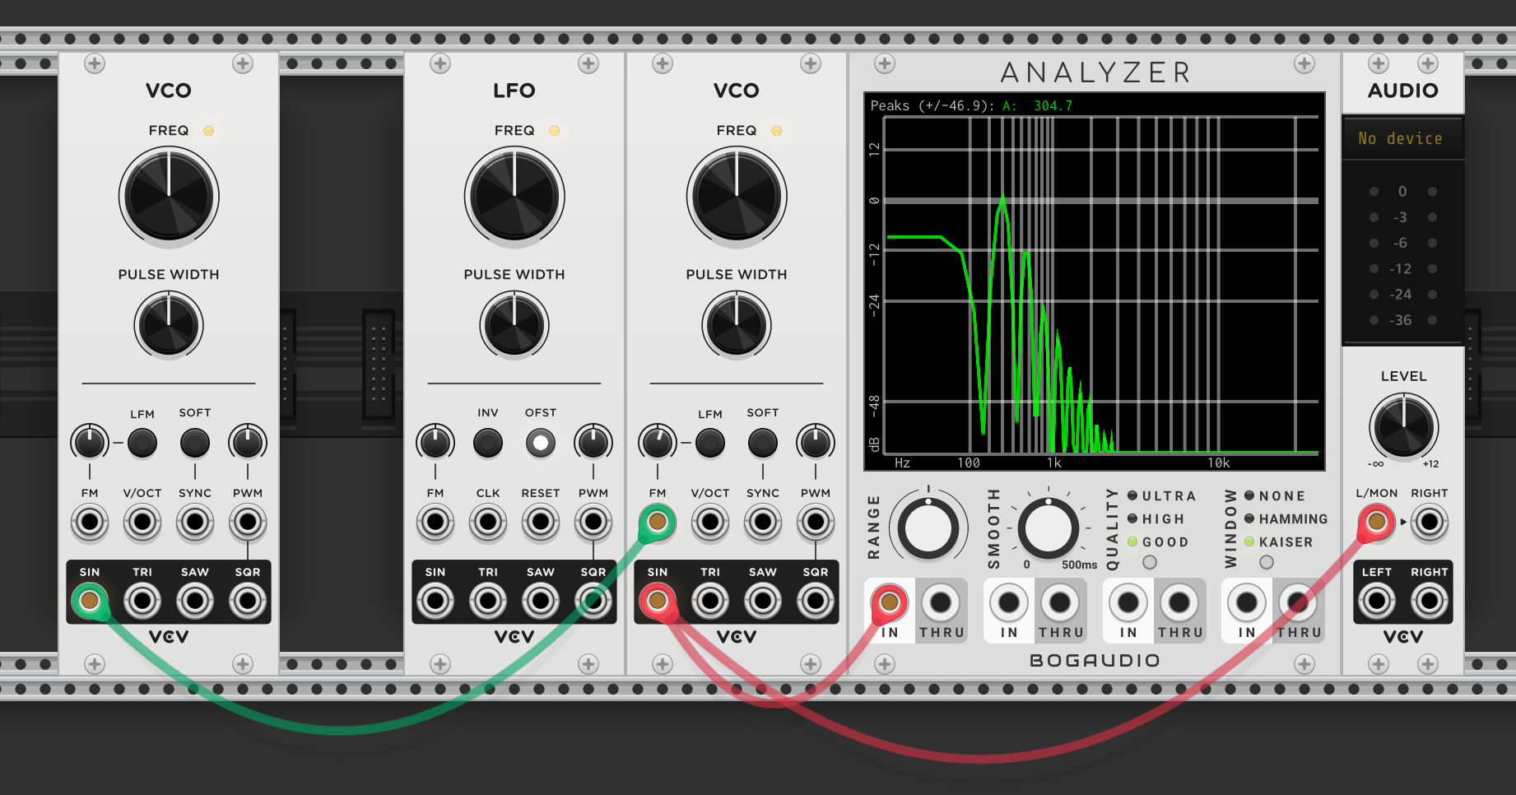Click the Analyzer first IN jack
The height and width of the screenshot is (795, 1516).
point(890,603)
